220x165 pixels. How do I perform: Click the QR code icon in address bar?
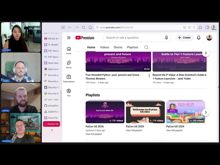[189, 27]
